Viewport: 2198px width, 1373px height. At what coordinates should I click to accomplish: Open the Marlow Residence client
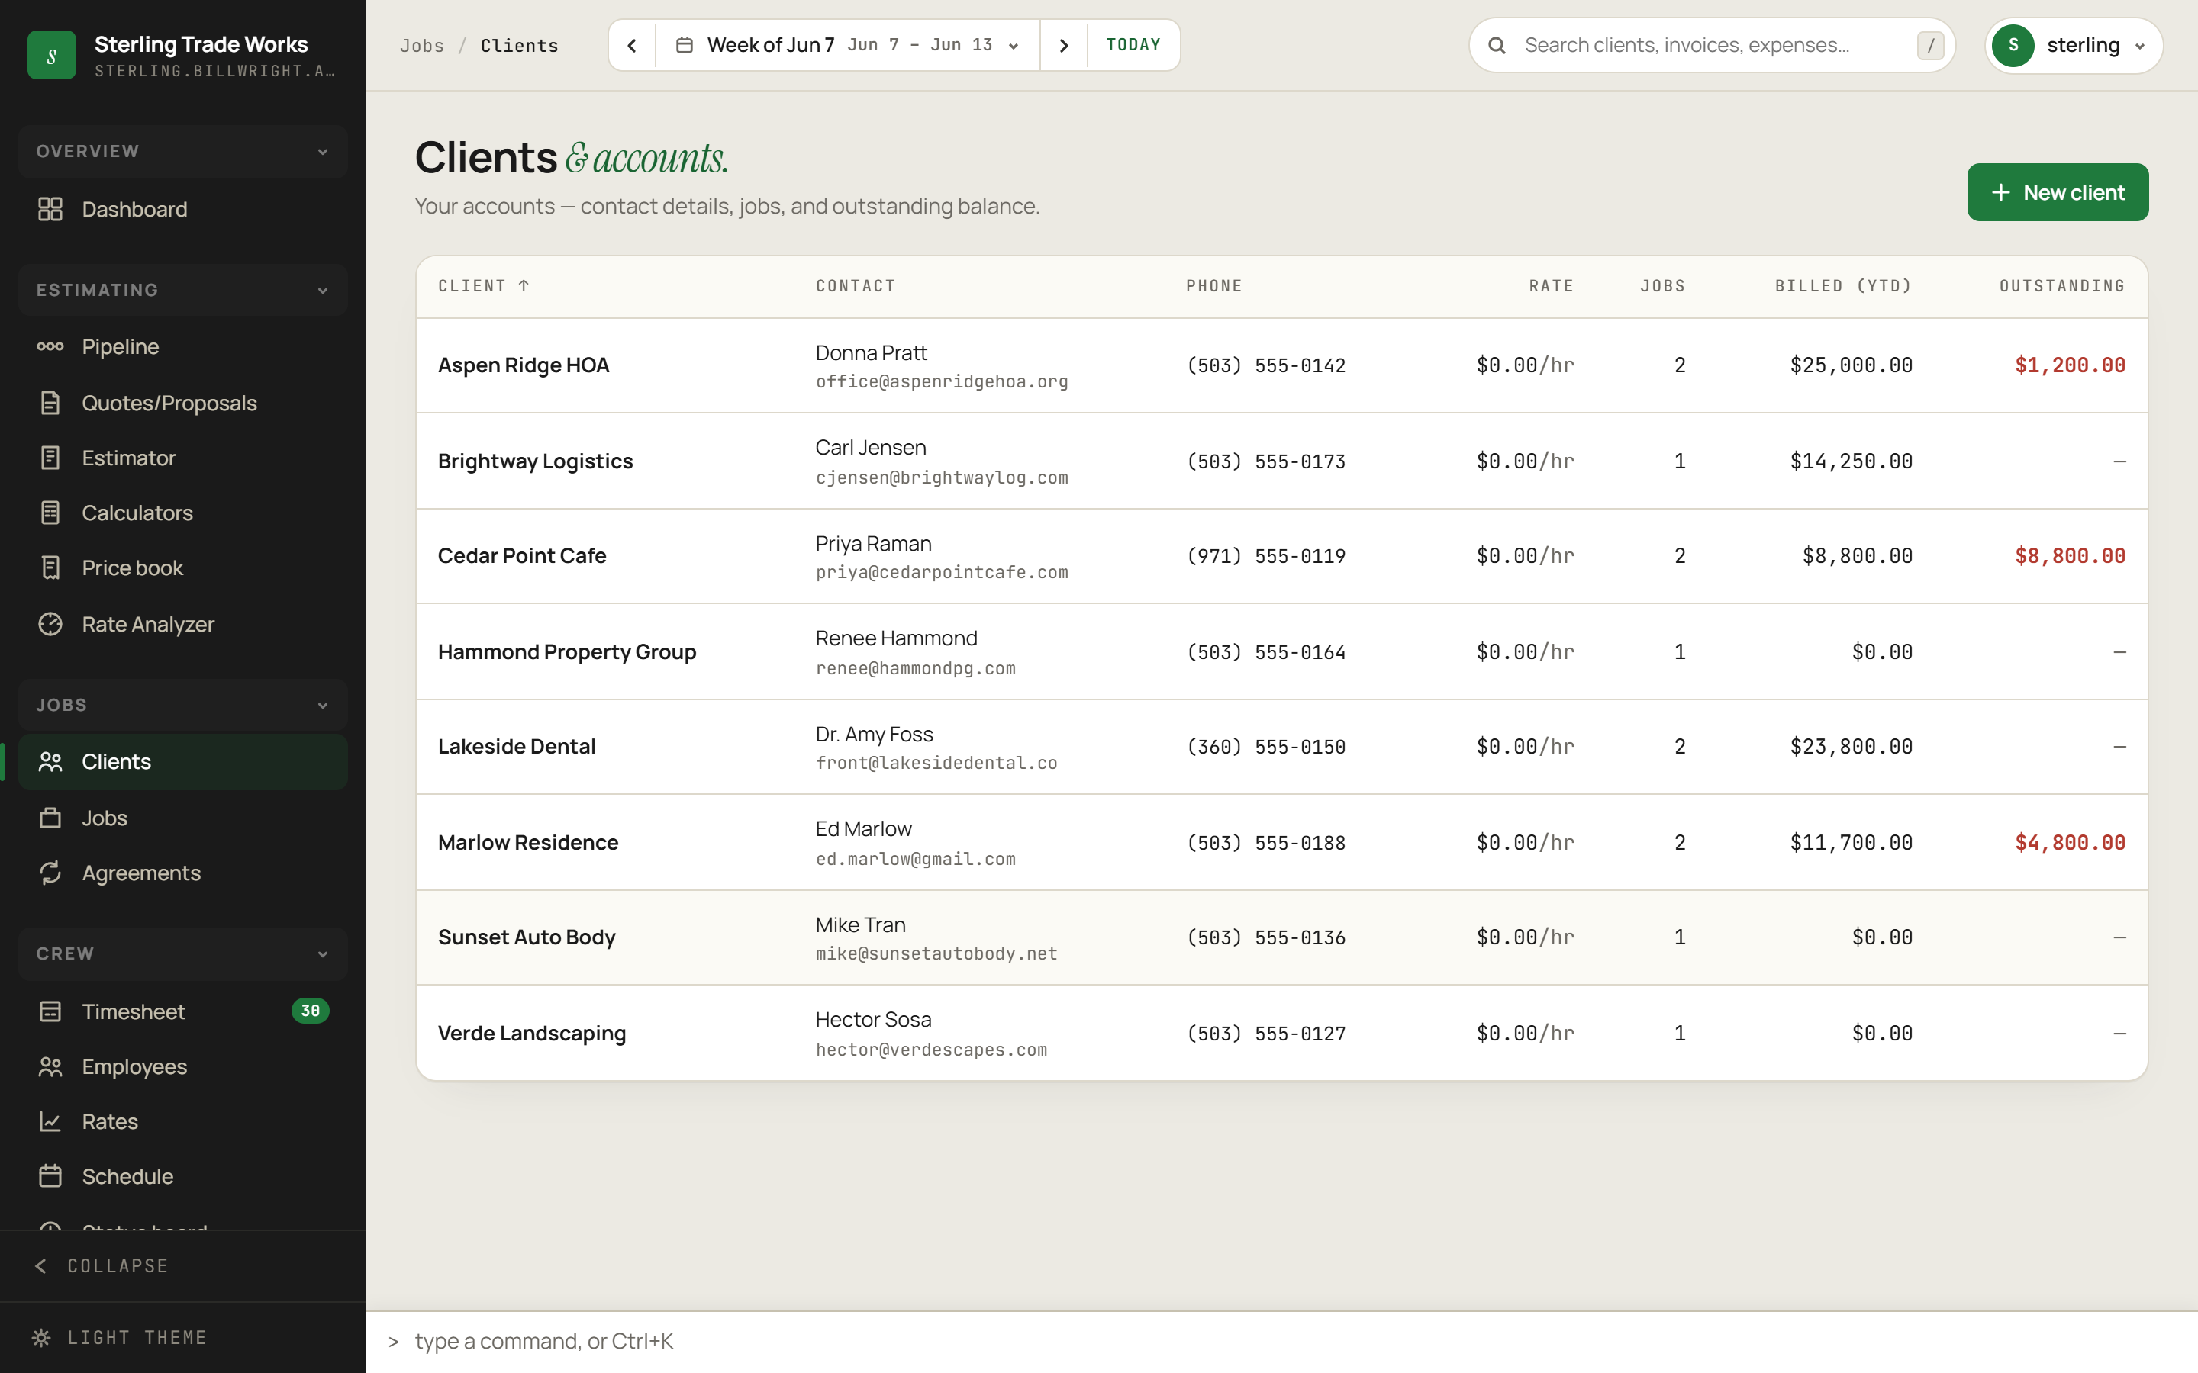click(x=527, y=842)
